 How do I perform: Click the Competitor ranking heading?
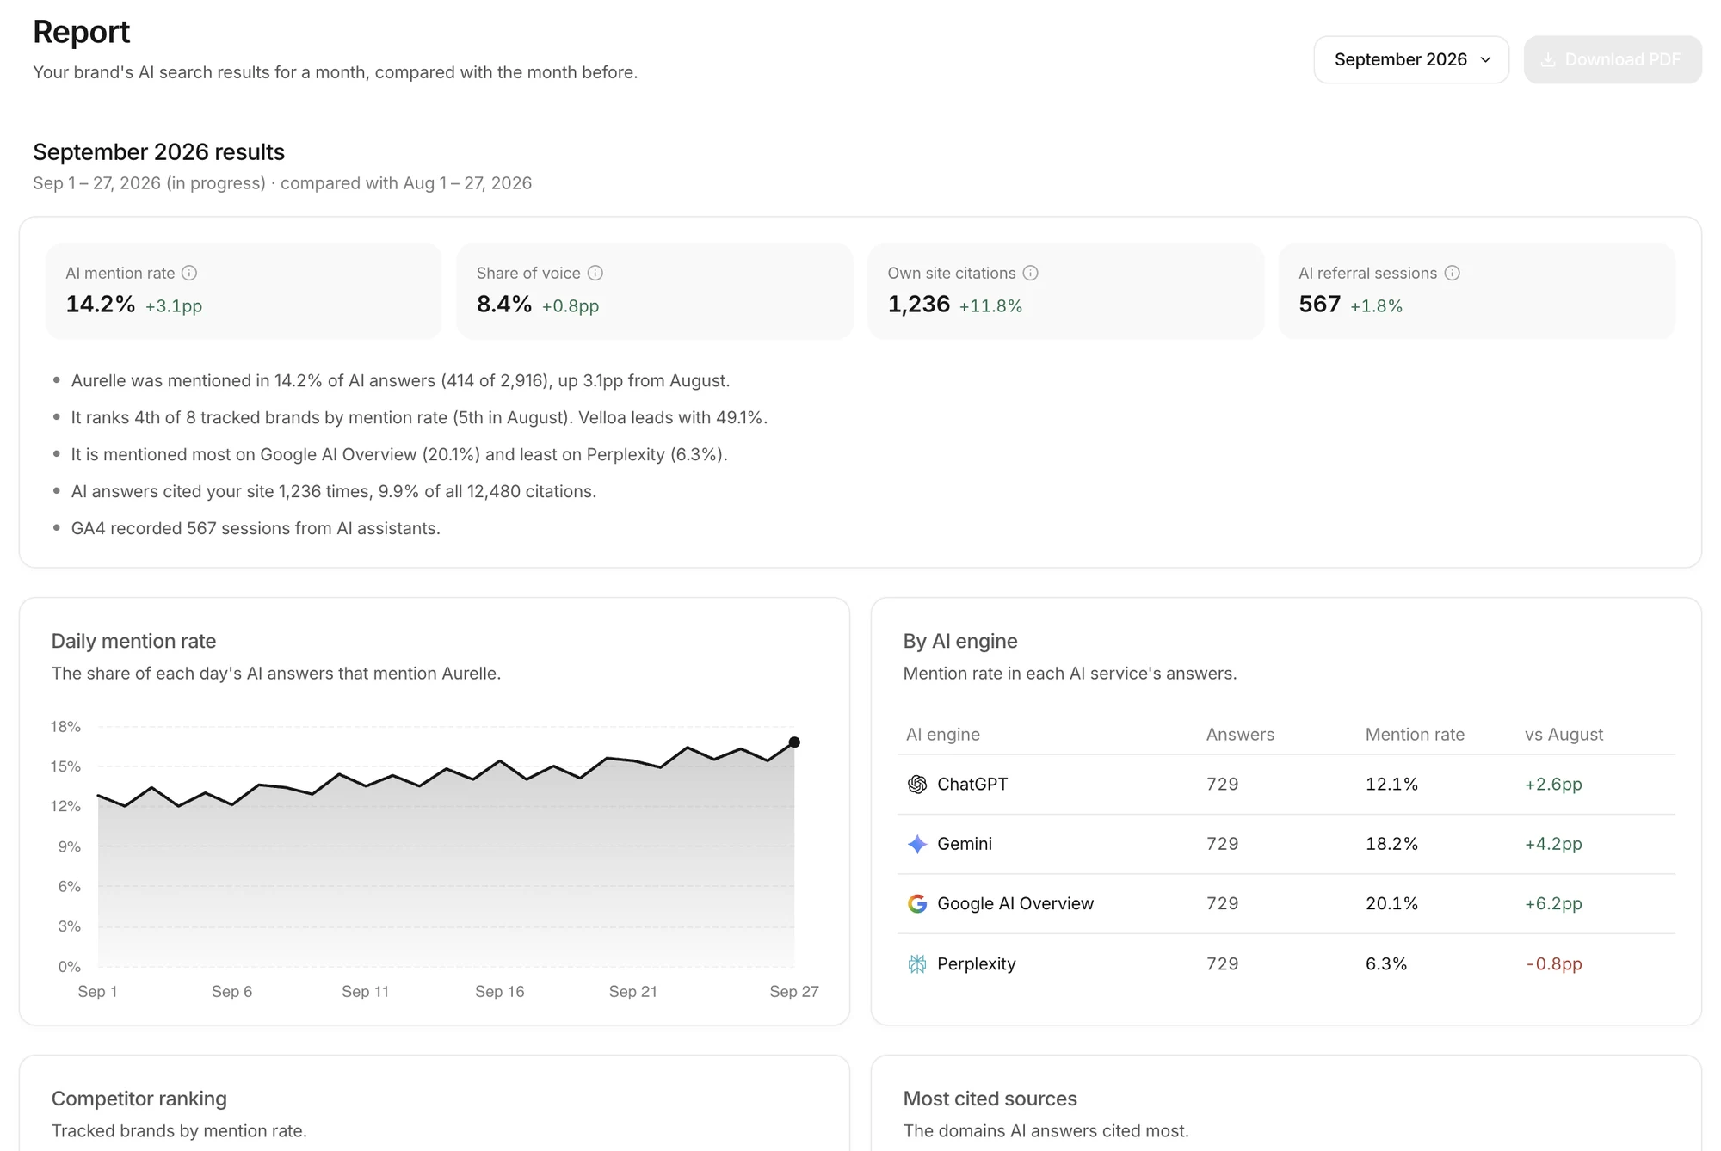139,1099
